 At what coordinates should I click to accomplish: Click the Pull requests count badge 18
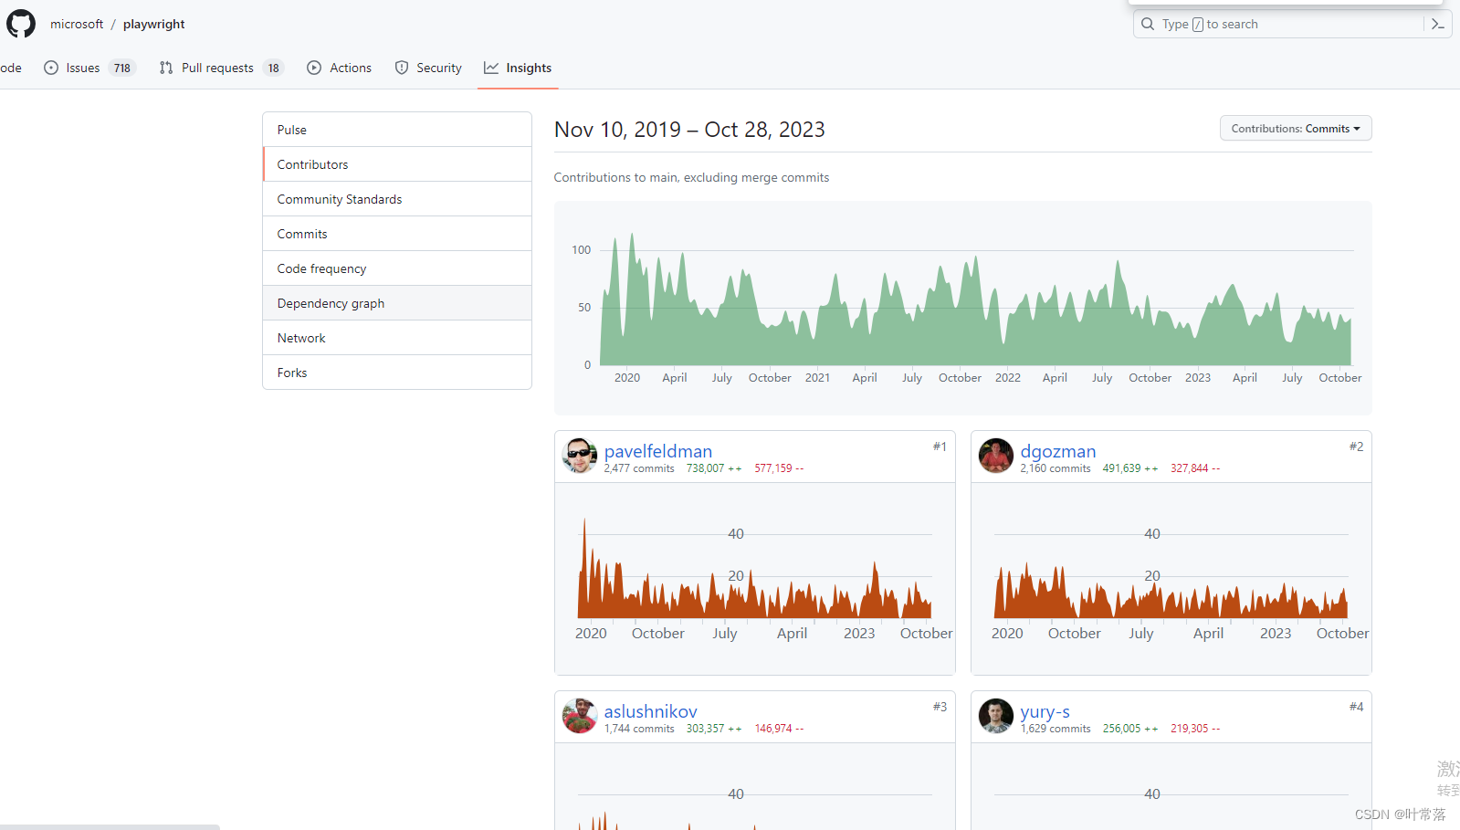(274, 68)
